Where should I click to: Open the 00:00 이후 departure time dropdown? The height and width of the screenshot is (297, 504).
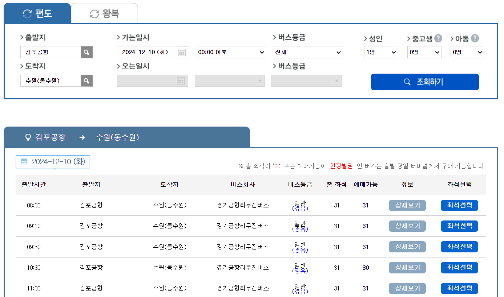tap(231, 52)
